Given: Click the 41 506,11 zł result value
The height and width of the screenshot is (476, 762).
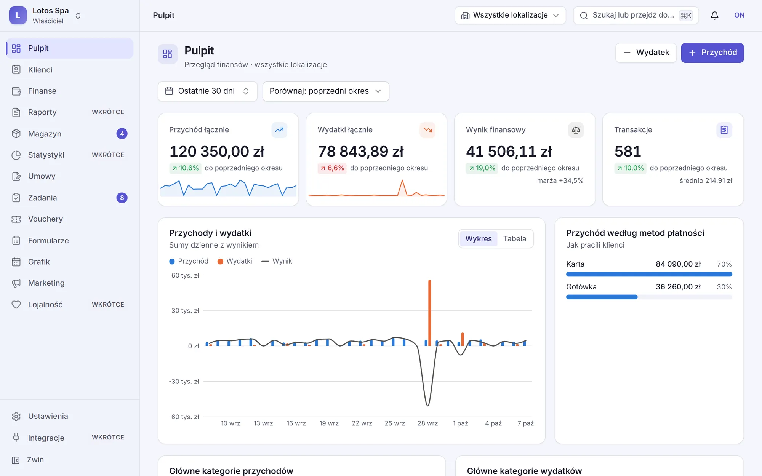Looking at the screenshot, I should point(509,152).
